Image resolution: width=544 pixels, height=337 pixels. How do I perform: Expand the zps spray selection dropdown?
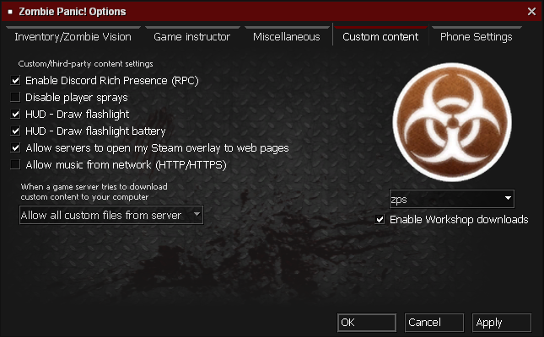(x=452, y=199)
